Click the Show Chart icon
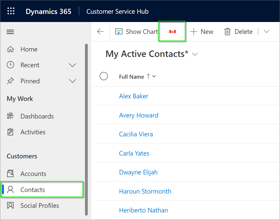The width and height of the screenshot is (280, 220). [119, 32]
